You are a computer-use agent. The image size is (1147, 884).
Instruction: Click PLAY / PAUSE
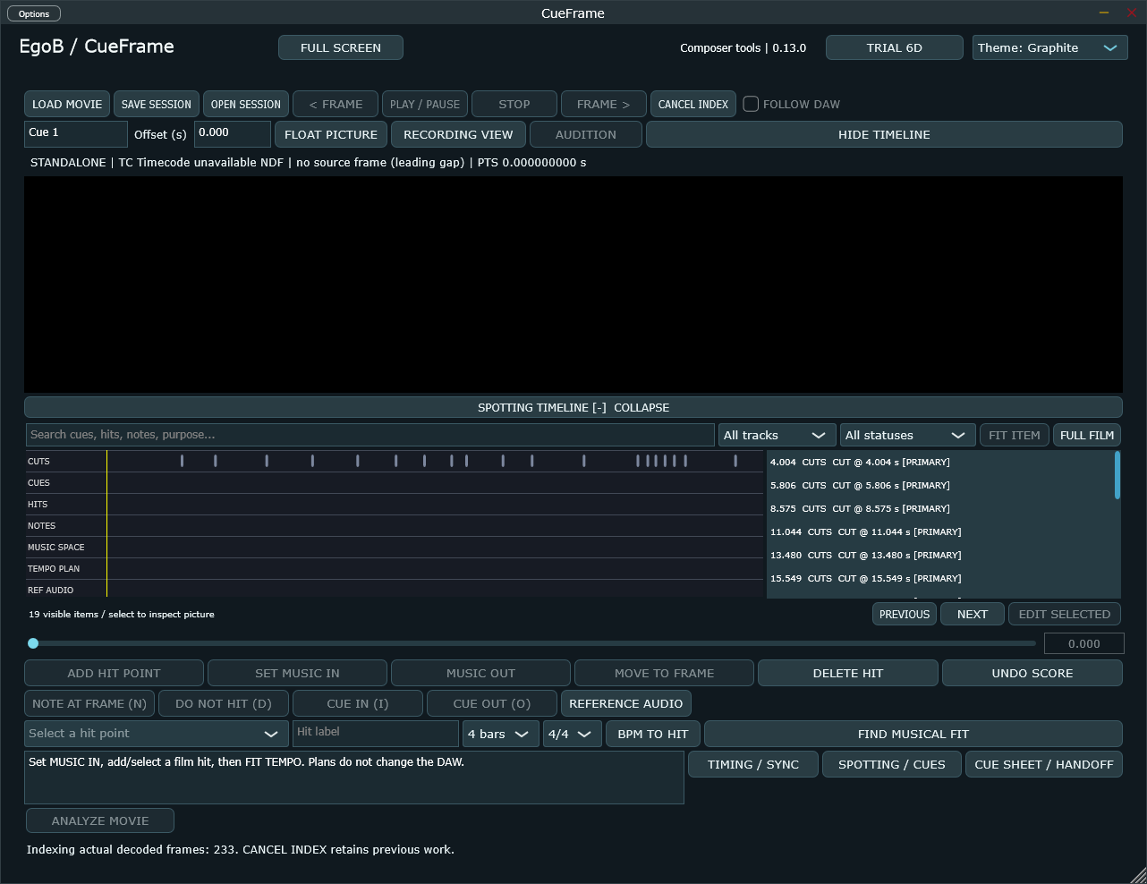(x=425, y=104)
